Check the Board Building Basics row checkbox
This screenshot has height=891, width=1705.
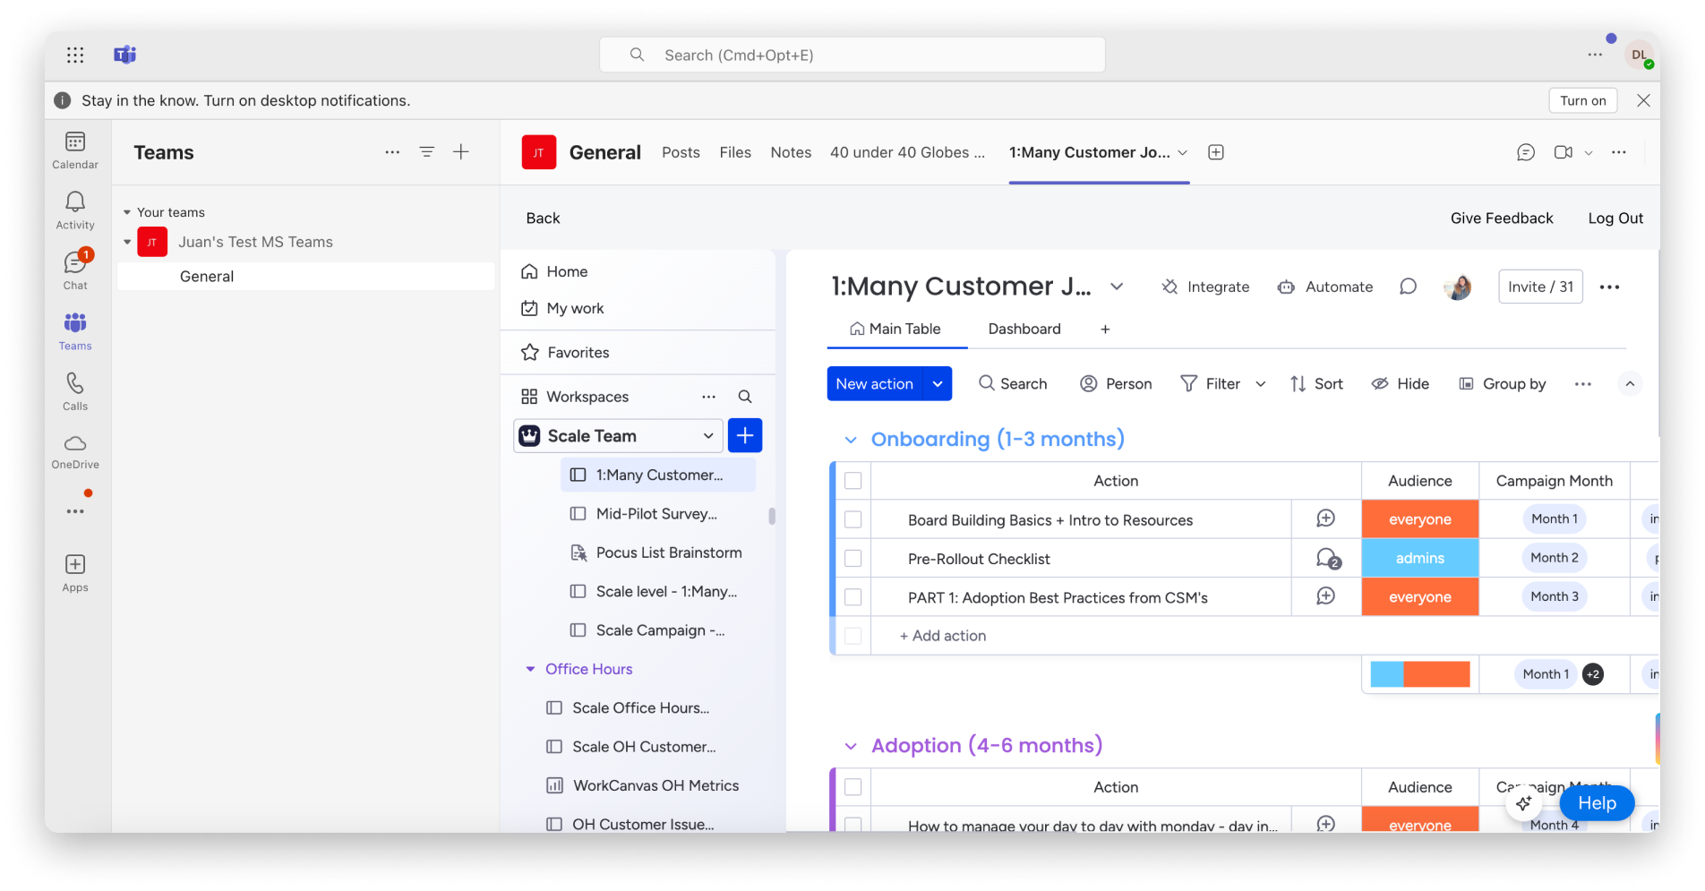tap(853, 520)
